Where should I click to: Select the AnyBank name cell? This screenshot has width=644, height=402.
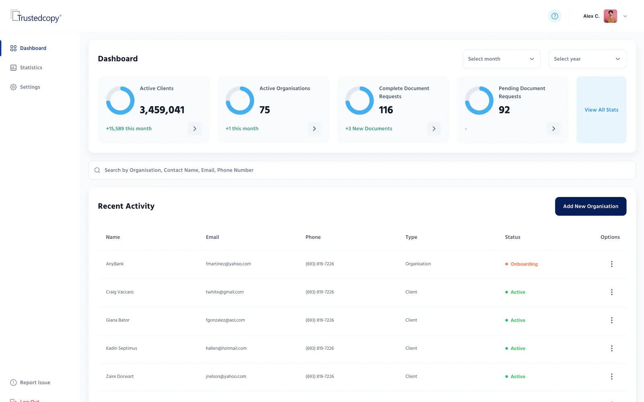point(115,264)
